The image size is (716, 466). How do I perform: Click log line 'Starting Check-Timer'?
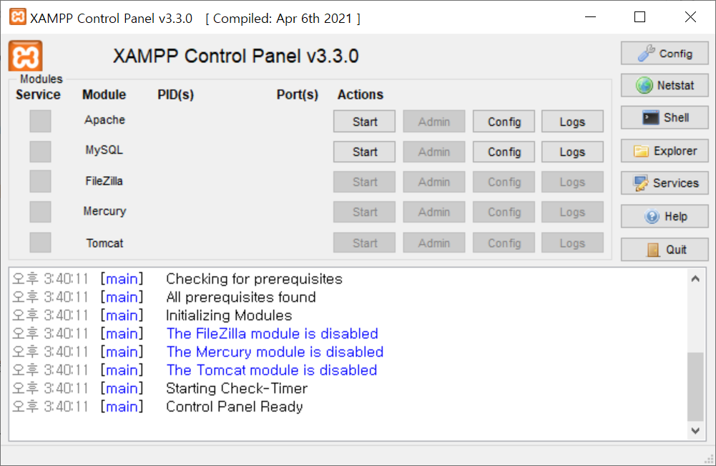point(237,388)
